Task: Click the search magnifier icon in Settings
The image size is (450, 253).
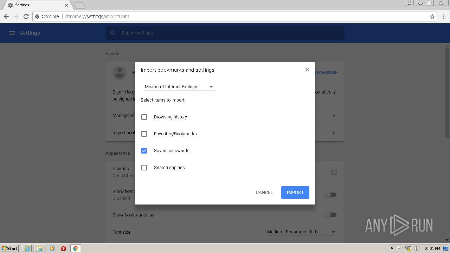Action: click(113, 33)
